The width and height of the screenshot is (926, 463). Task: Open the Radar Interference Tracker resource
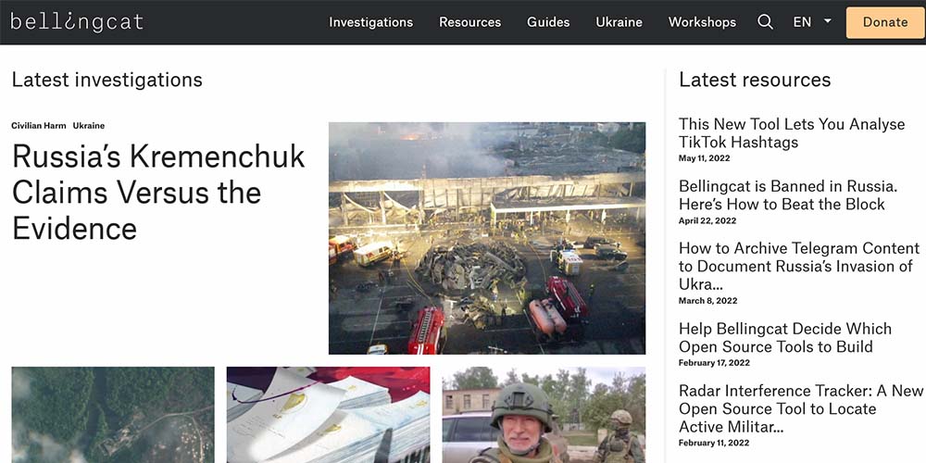pyautogui.click(x=800, y=408)
